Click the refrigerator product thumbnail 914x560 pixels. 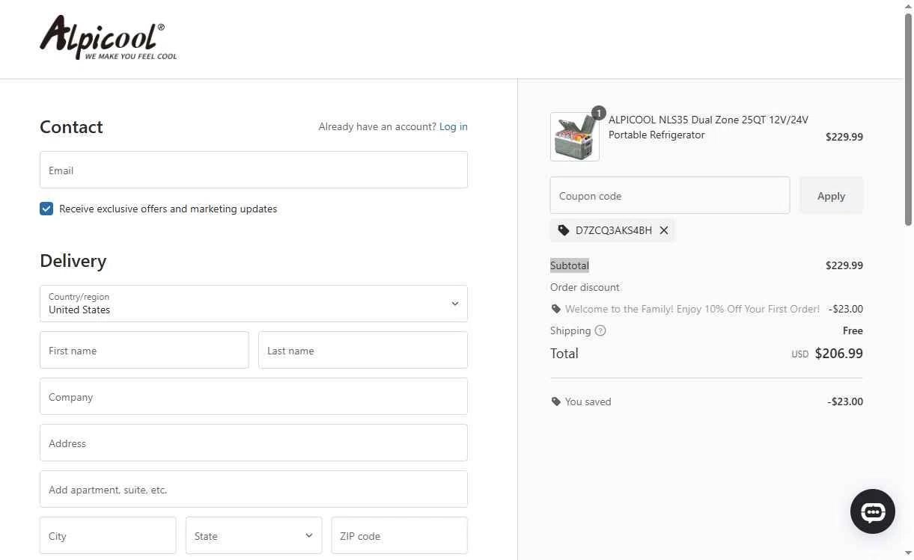click(x=575, y=137)
